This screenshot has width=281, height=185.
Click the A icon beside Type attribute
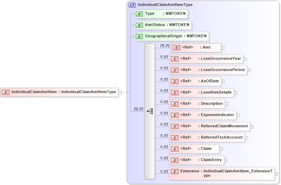point(139,14)
